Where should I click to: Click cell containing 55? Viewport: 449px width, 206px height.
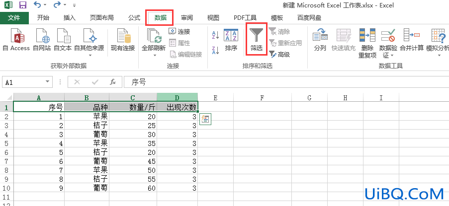tap(133, 179)
